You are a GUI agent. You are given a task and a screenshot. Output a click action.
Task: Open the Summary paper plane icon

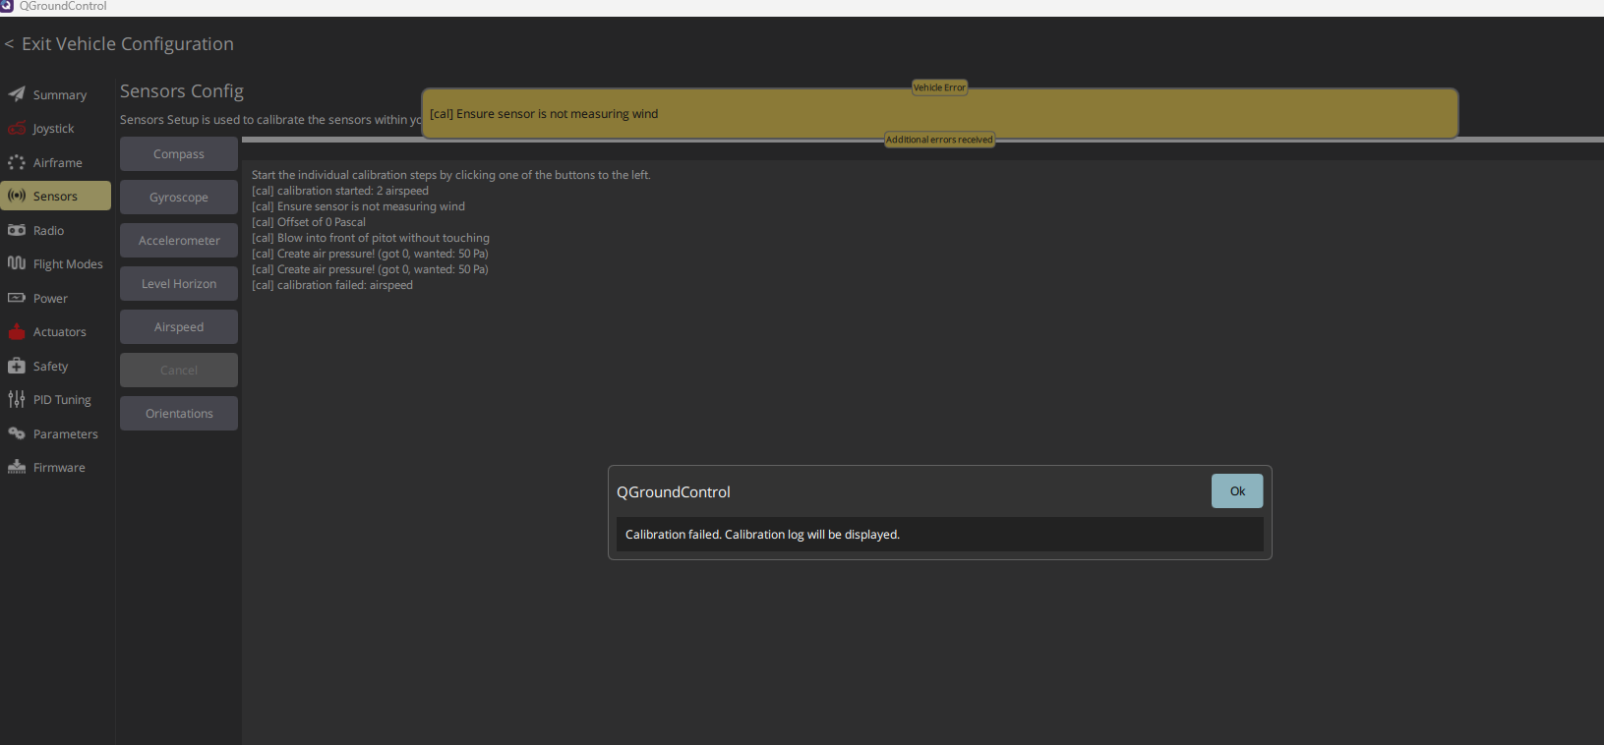pos(17,94)
